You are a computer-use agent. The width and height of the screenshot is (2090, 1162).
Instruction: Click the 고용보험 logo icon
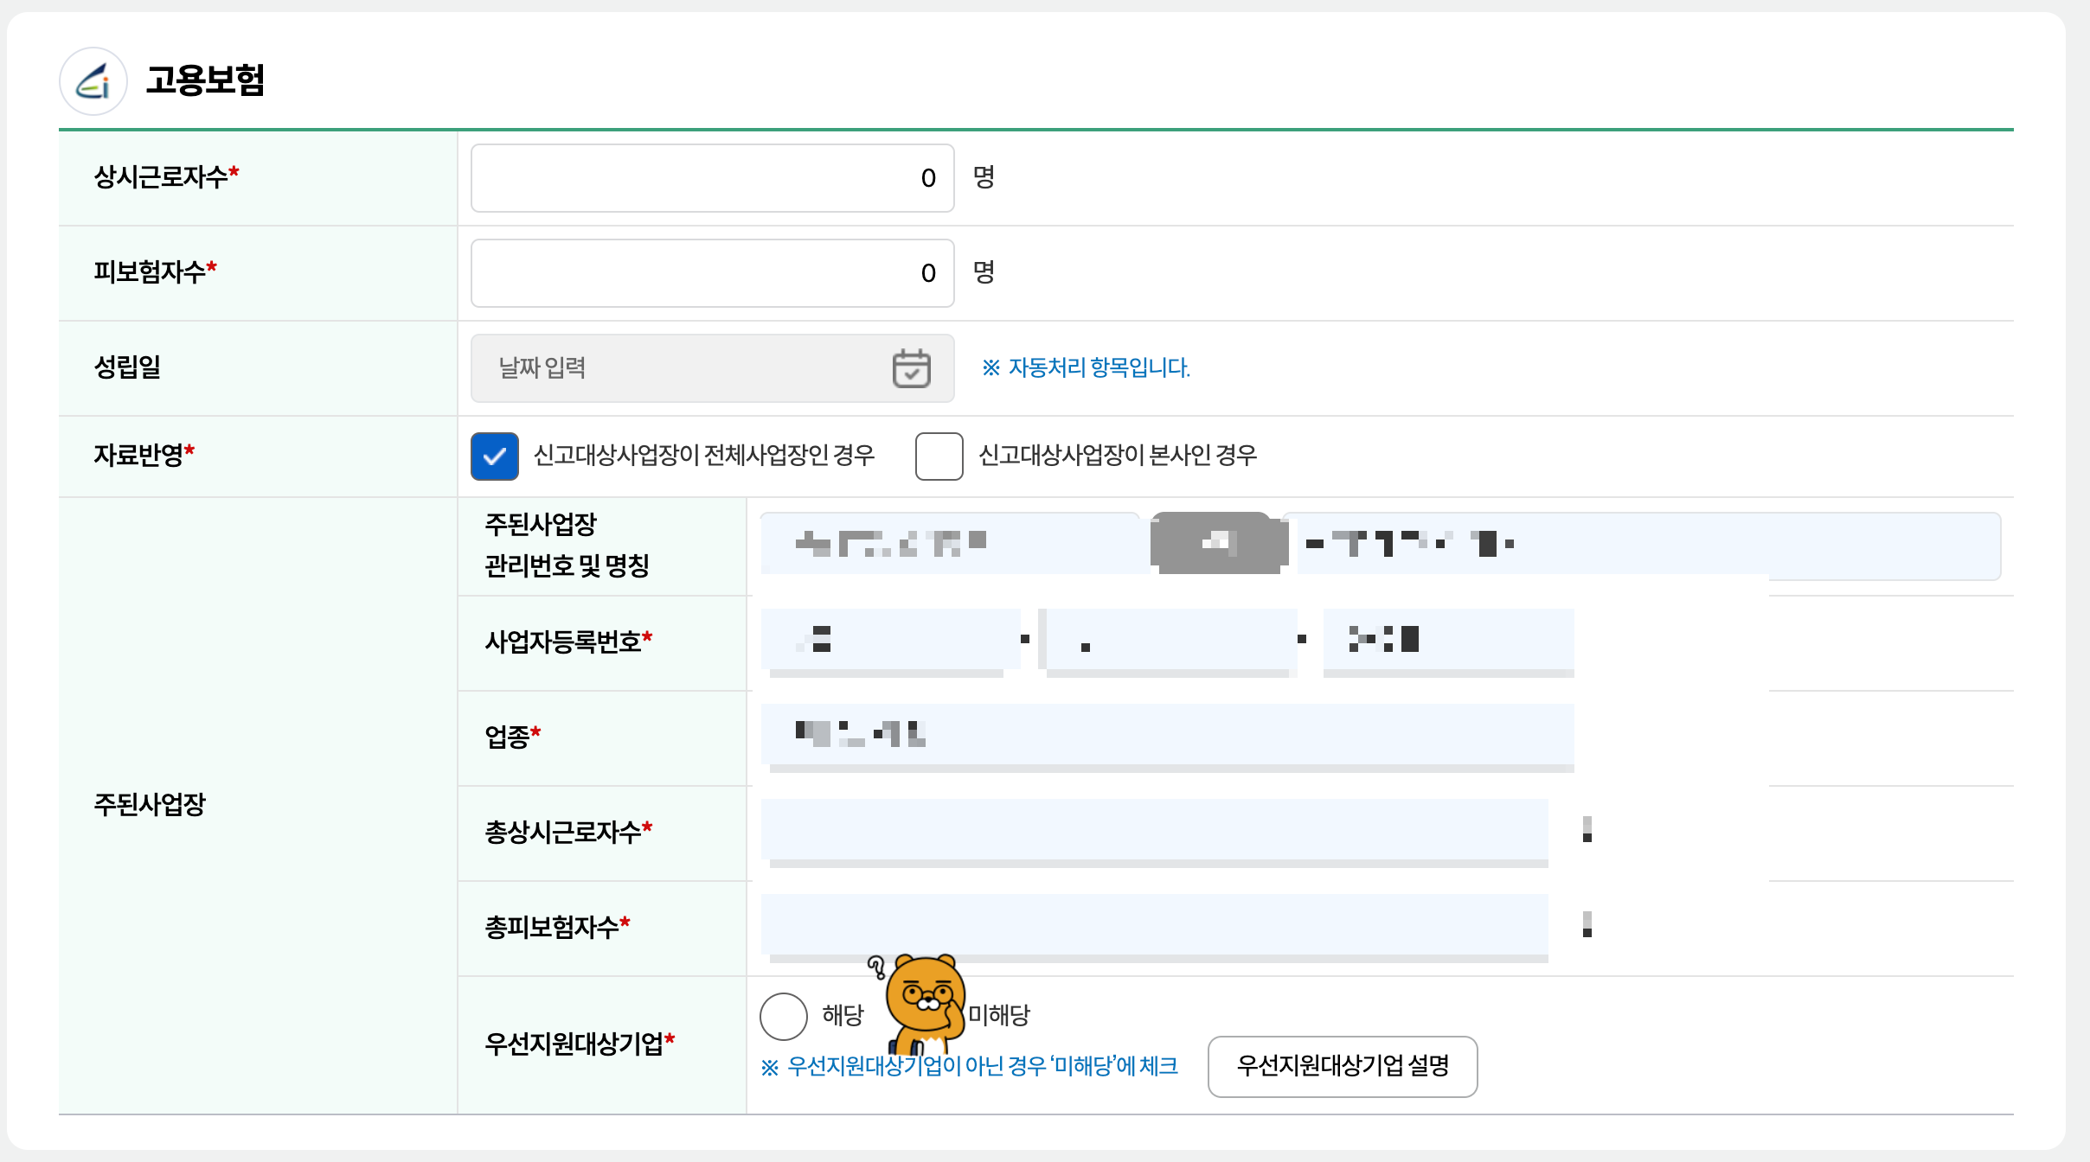pos(93,81)
